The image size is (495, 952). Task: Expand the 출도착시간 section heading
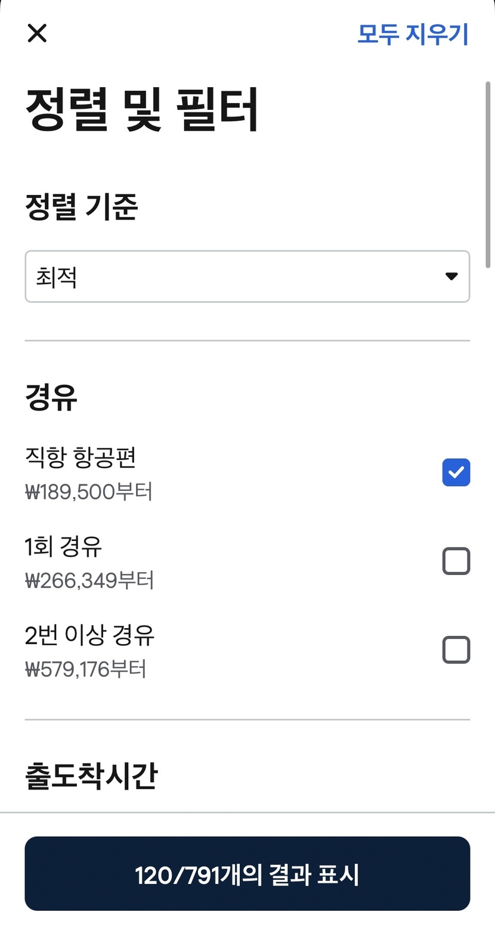point(91,776)
